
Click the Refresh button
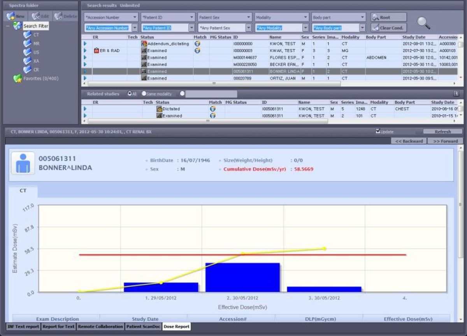pyautogui.click(x=442, y=132)
